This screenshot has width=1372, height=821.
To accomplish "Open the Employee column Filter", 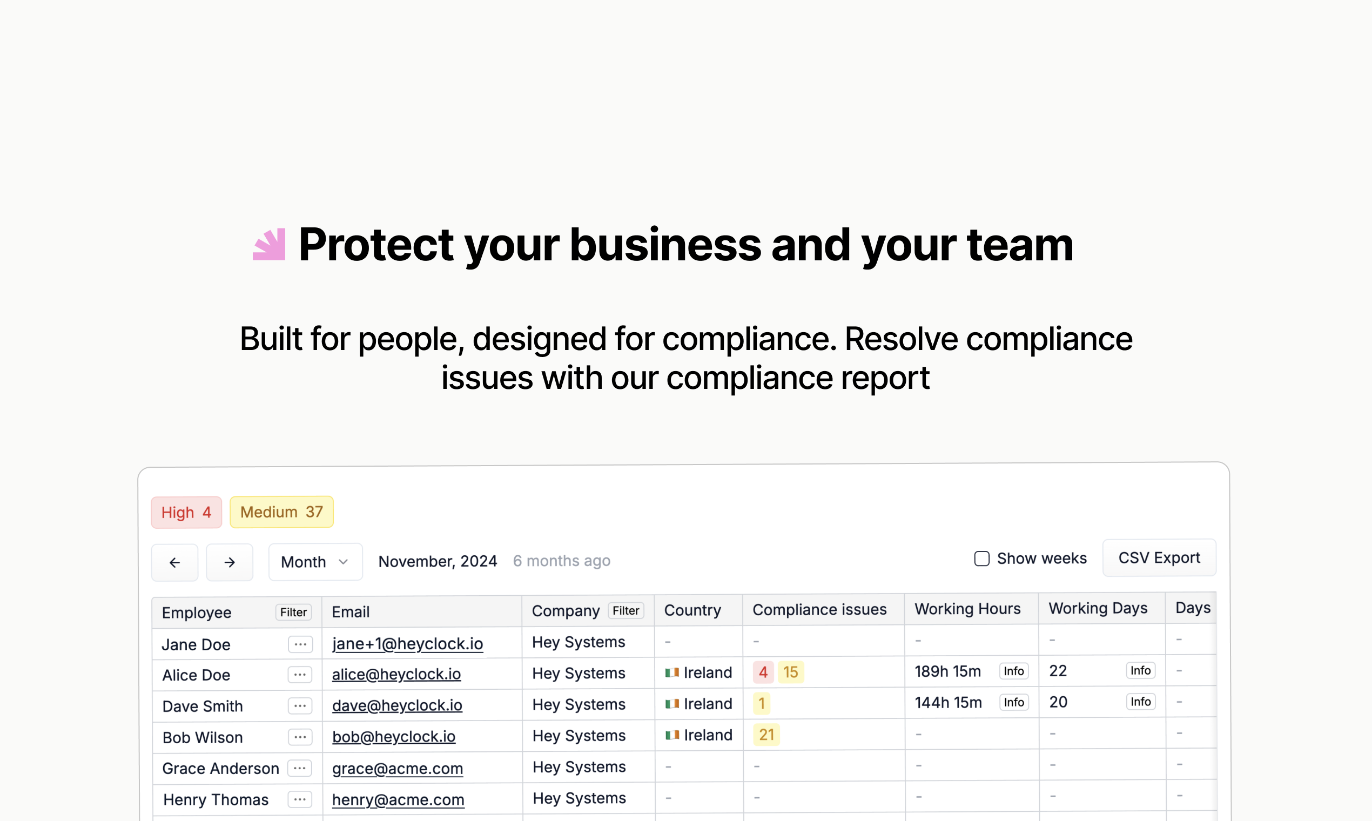I will [x=293, y=613].
